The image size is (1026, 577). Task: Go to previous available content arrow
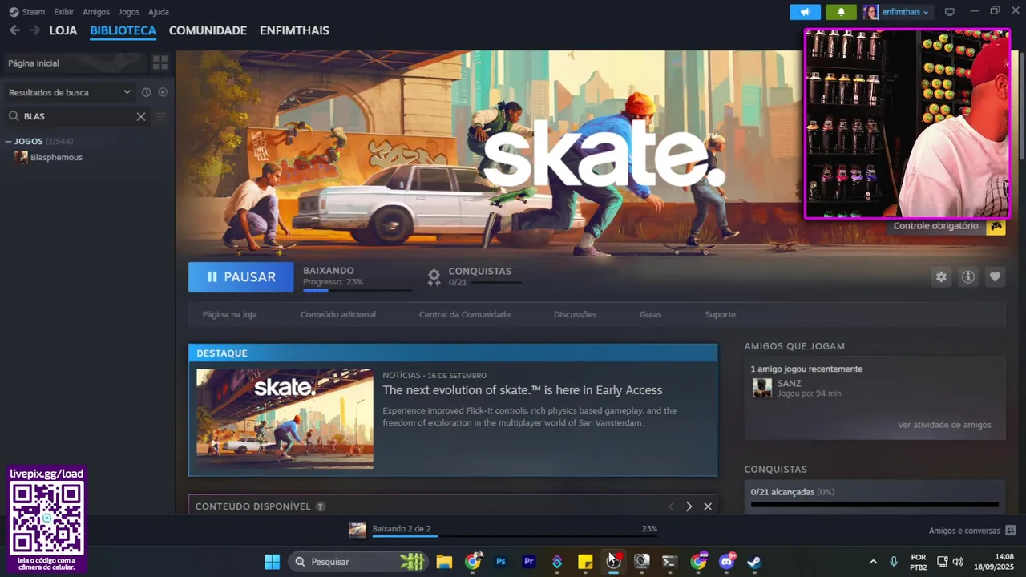(672, 506)
